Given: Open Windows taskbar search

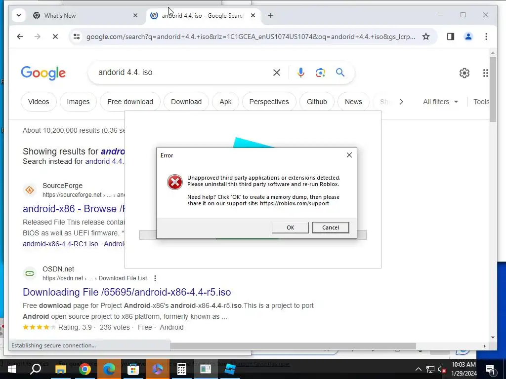Looking at the screenshot, I should (x=36, y=369).
